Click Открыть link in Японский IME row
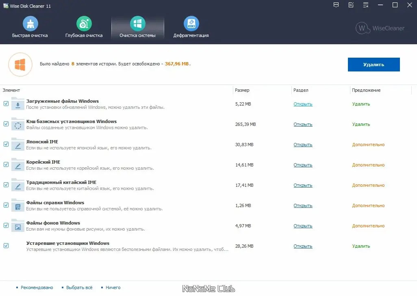417x296 pixels. pos(303,145)
